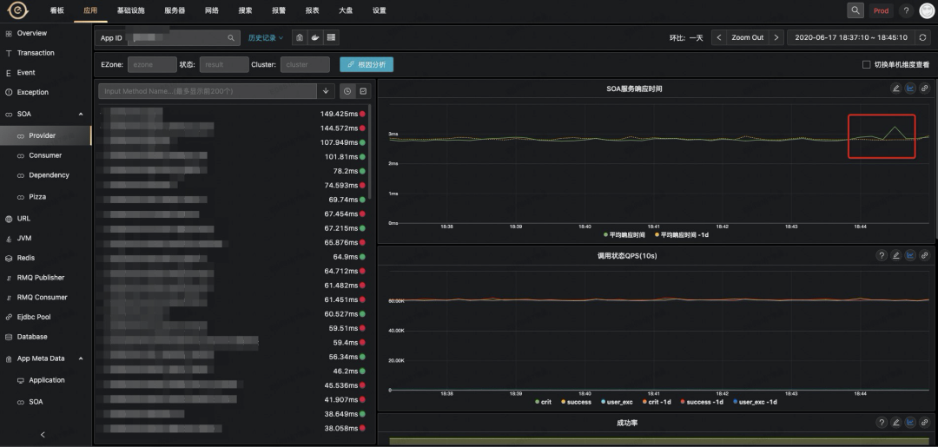Click the Input Method Name search field
Viewport: 938px width, 447px height.
pos(208,91)
